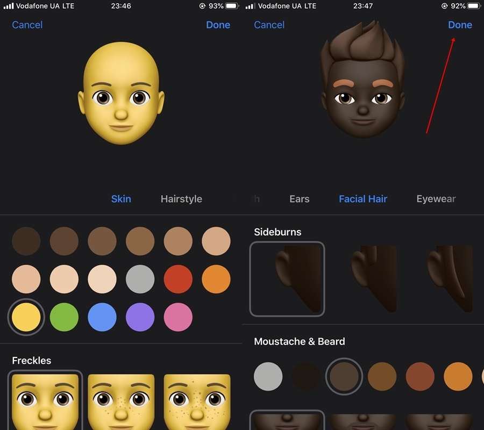Select the heavy freckles face option
The height and width of the screenshot is (430, 484).
[x=197, y=402]
